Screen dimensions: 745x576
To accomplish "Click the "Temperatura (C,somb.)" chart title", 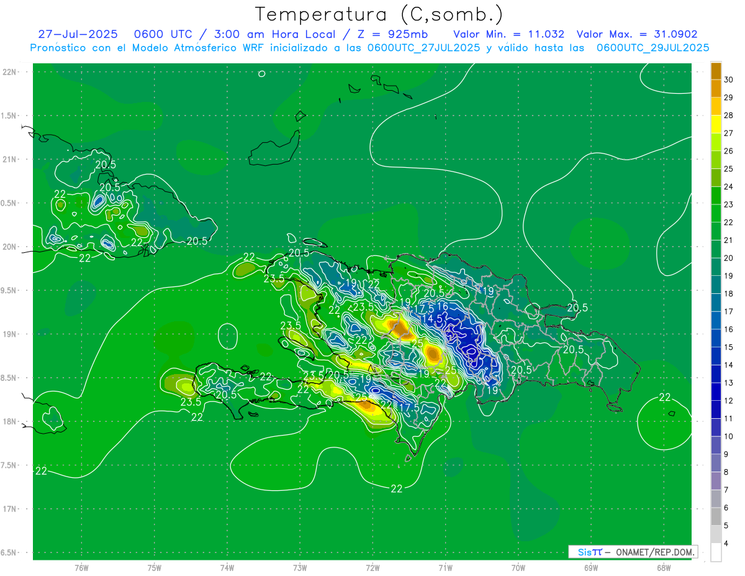I will (x=379, y=14).
